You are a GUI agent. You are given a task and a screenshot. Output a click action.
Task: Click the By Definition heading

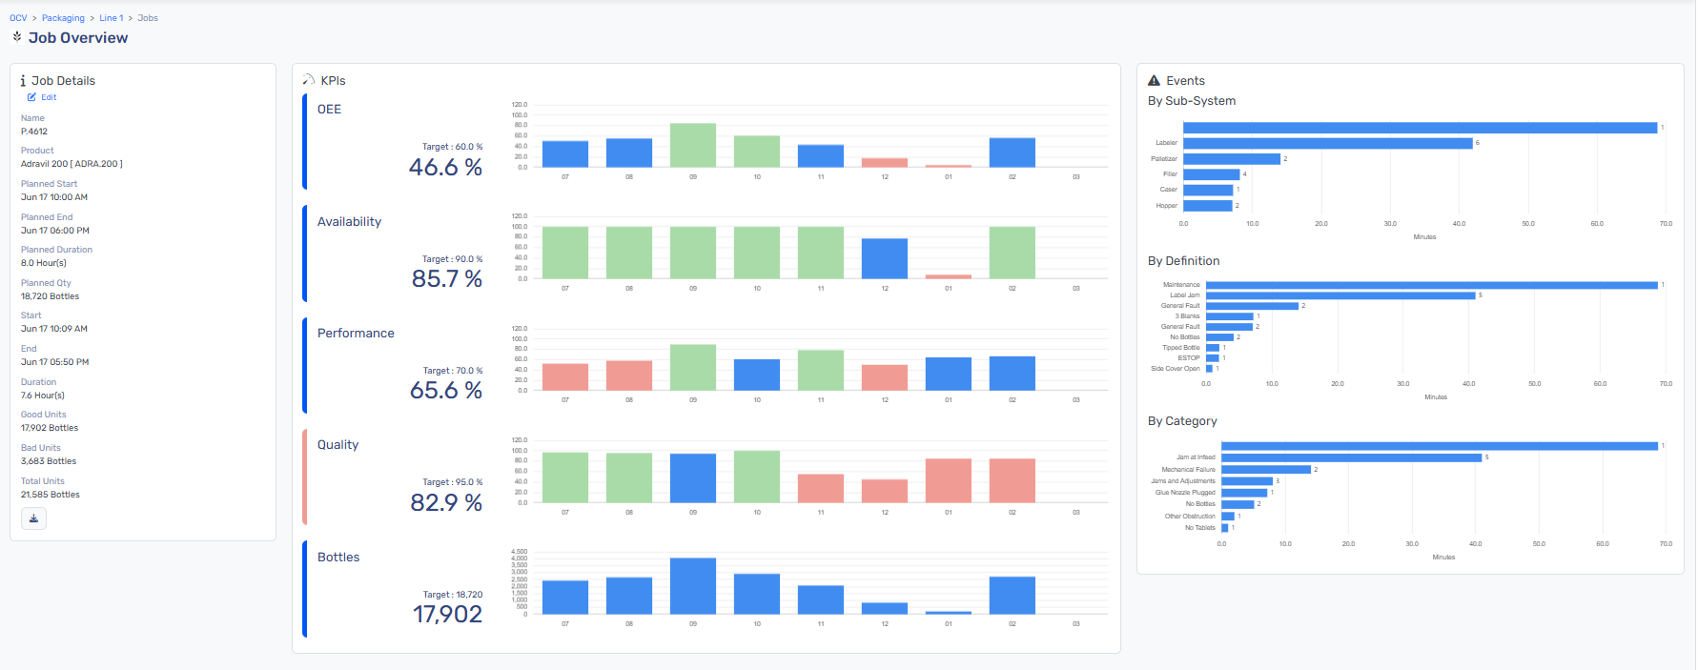1184,261
